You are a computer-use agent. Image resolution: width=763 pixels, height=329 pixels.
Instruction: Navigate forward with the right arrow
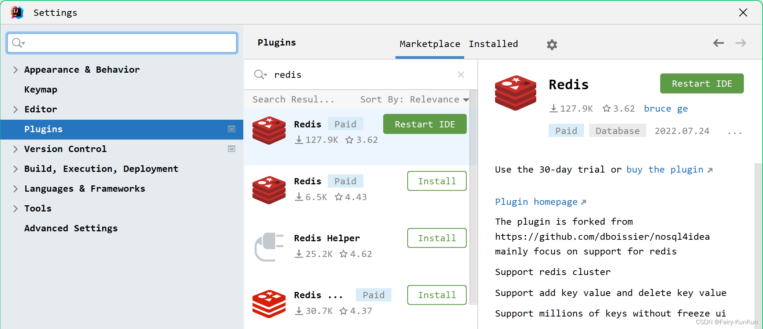pyautogui.click(x=741, y=43)
